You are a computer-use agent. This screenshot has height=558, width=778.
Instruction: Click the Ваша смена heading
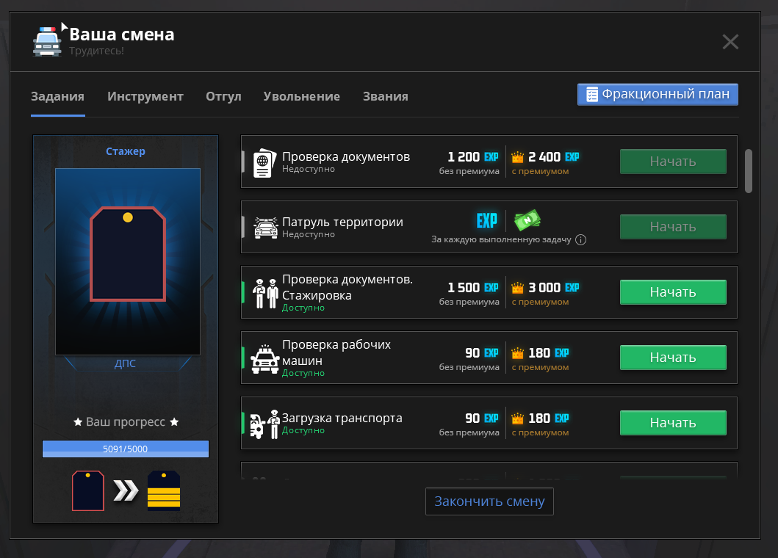click(121, 35)
